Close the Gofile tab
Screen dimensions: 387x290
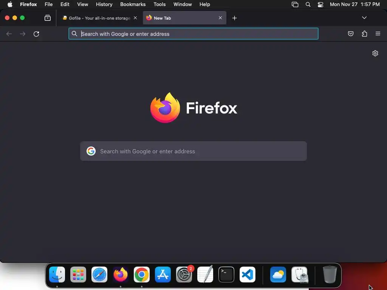tap(135, 18)
